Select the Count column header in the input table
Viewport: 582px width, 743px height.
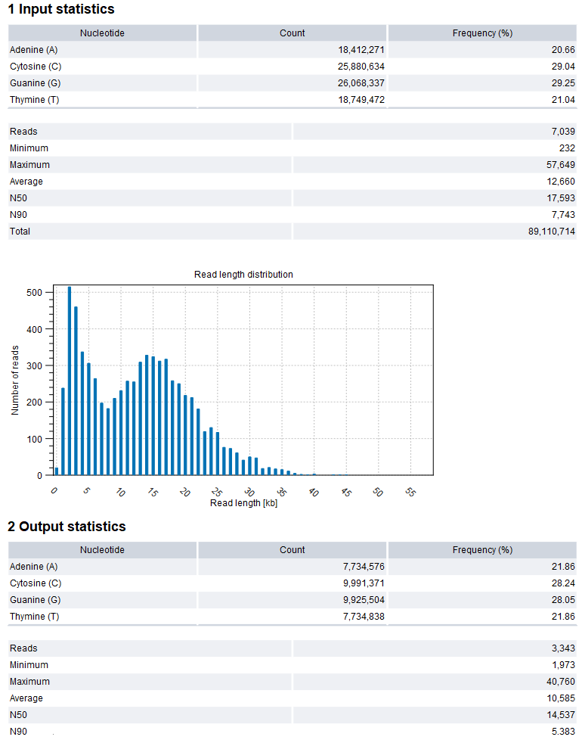coord(292,33)
